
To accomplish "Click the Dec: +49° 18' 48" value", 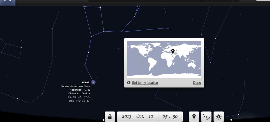I will point(80,101).
